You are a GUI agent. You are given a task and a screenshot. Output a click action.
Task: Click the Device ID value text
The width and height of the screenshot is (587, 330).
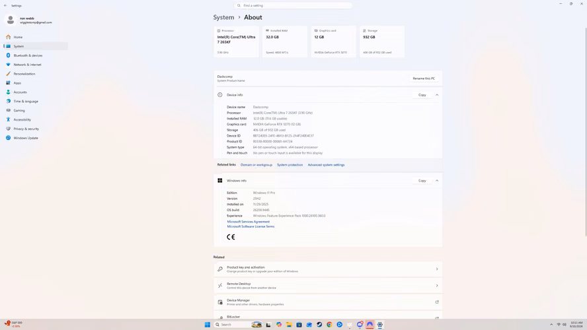[284, 136]
